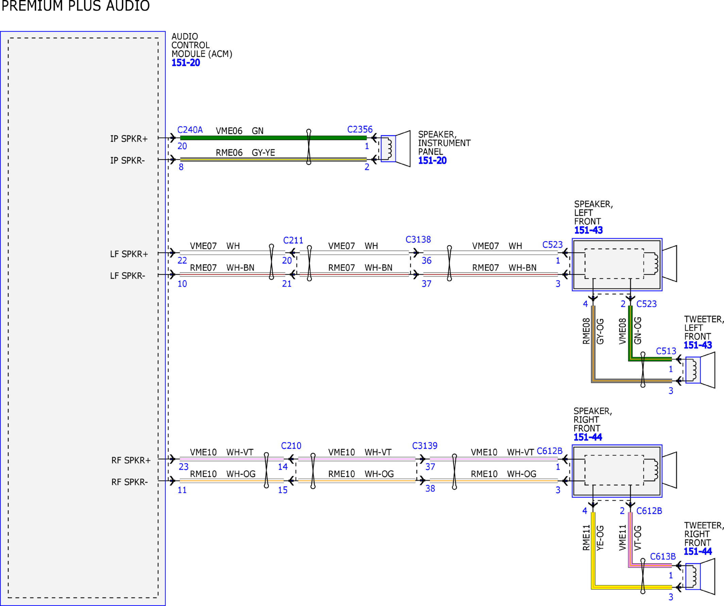Image resolution: width=724 pixels, height=606 pixels.
Task: Select the green VME06 GN wire
Action: tap(273, 138)
